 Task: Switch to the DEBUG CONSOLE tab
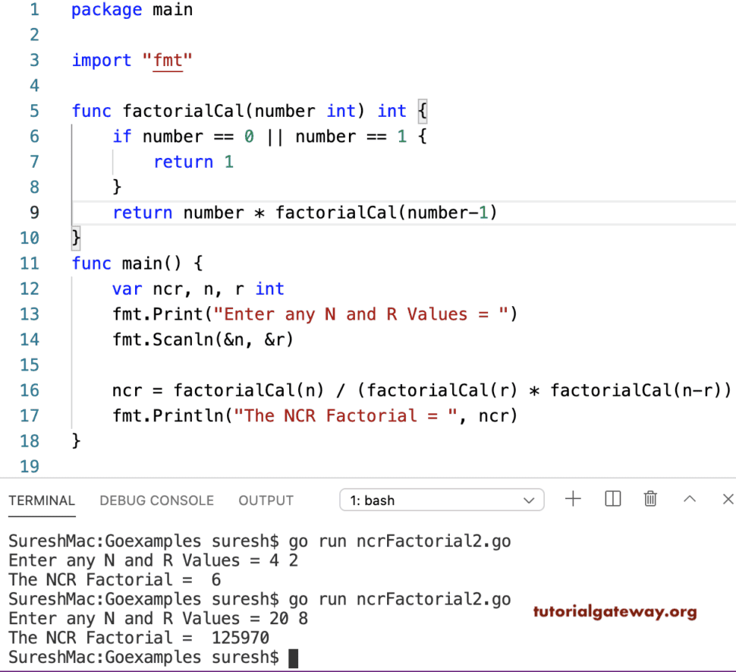click(x=156, y=500)
